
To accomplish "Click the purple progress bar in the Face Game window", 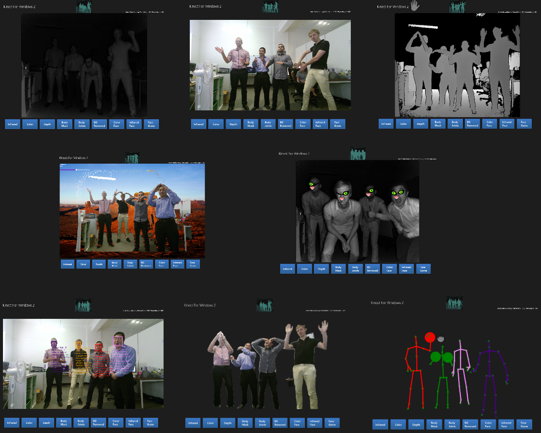I will [x=68, y=170].
